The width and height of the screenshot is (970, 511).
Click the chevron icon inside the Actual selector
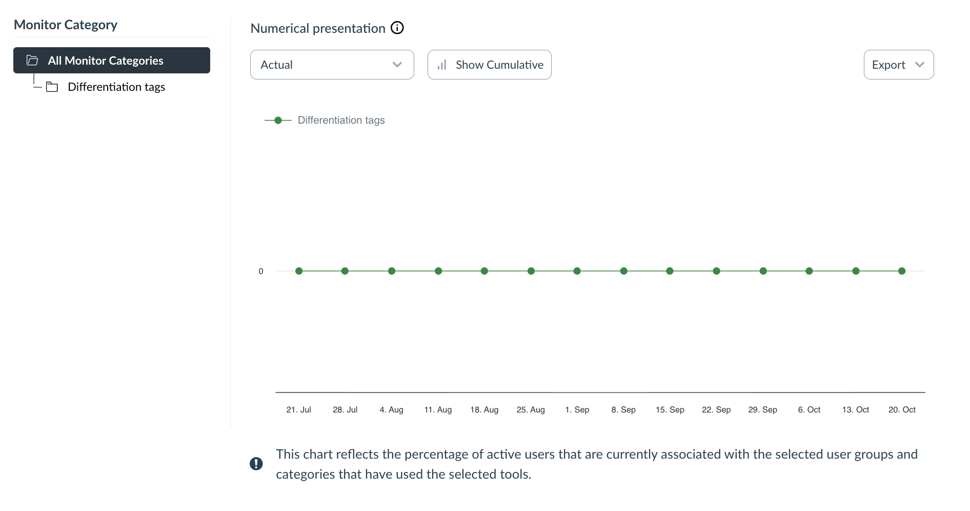click(x=397, y=65)
